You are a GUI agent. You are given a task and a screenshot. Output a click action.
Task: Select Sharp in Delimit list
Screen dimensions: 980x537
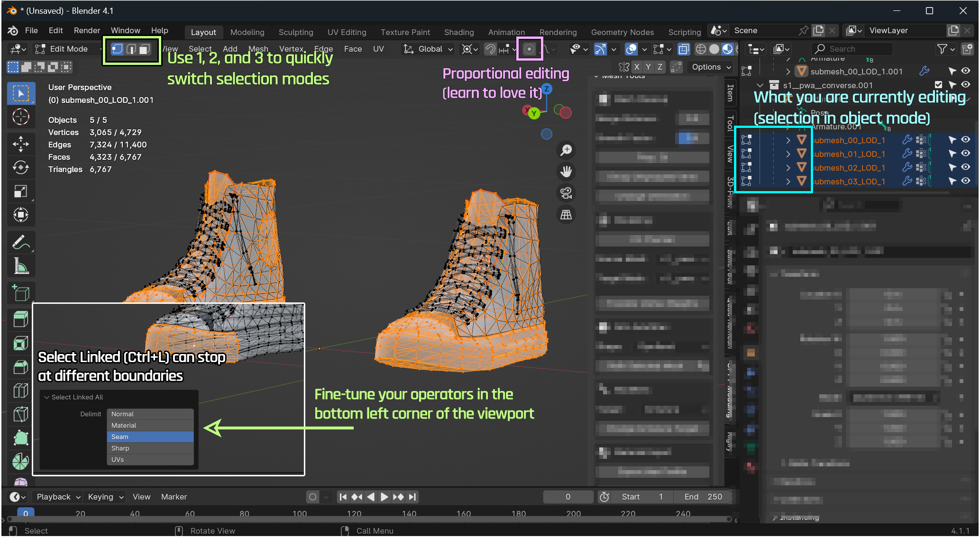point(150,448)
